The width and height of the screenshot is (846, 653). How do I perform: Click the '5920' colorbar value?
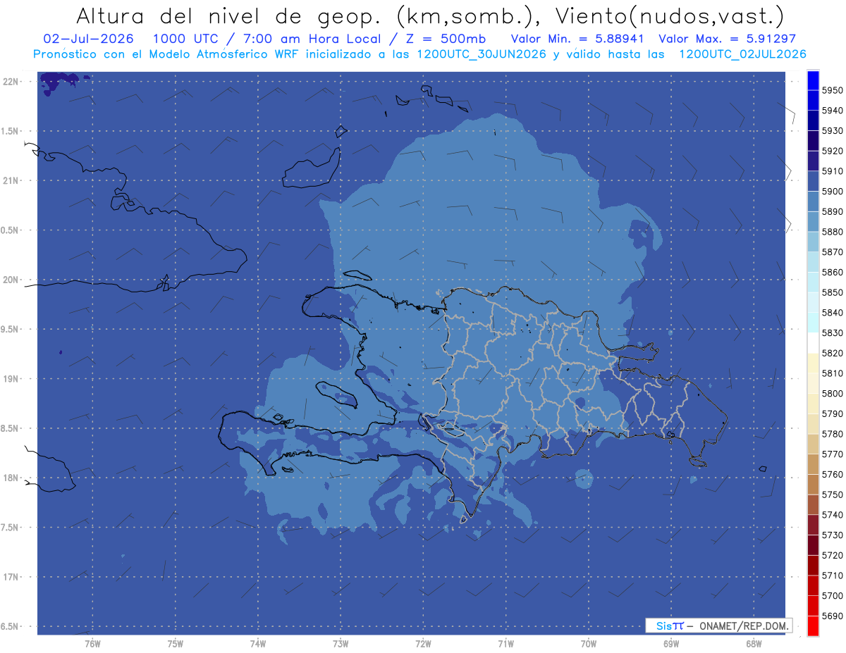pos(833,151)
